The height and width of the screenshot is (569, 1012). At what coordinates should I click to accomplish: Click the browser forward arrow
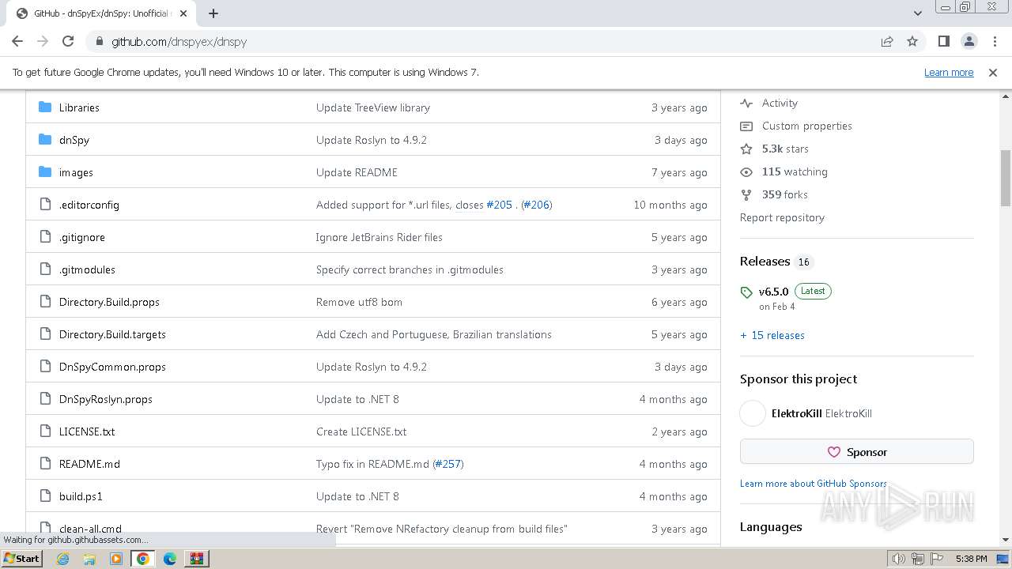click(x=43, y=42)
